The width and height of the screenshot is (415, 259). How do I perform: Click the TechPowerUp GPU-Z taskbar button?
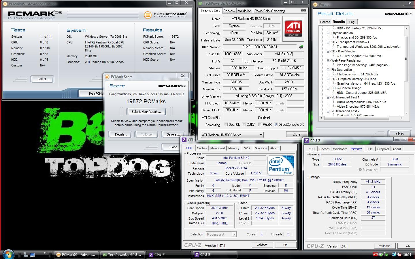(x=122, y=255)
